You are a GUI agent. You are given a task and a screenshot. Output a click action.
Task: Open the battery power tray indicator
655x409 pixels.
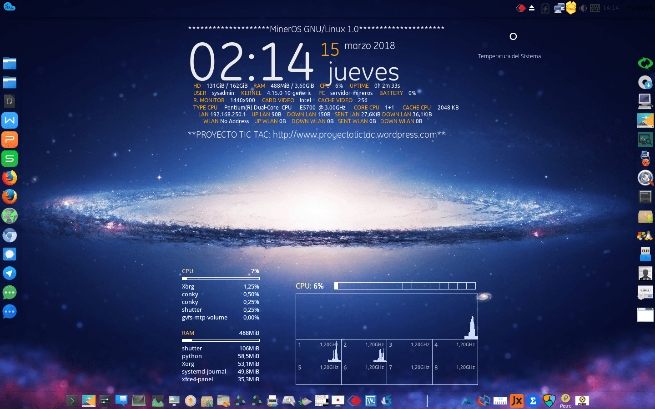(545, 8)
